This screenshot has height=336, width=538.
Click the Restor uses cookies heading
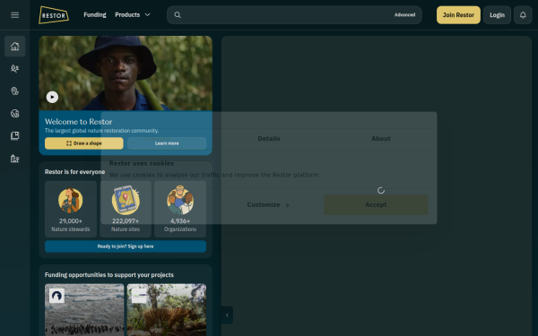click(142, 163)
